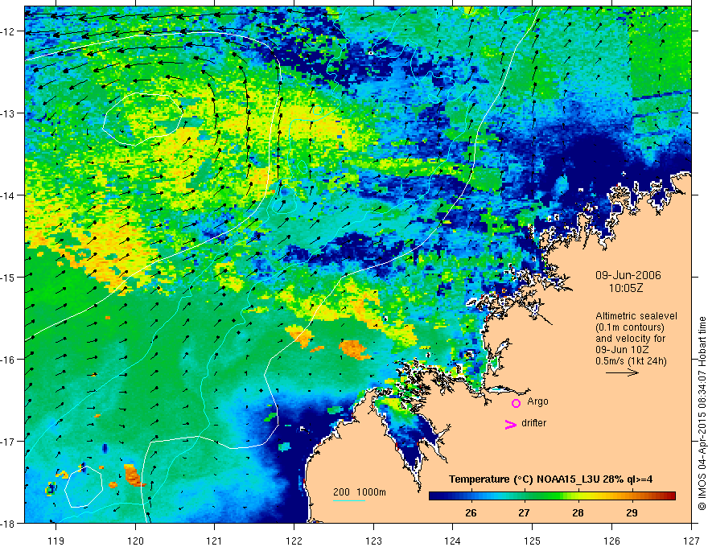Click the Temperature NOAA15_L3U title text
This screenshot has height=547, width=708.
550,479
